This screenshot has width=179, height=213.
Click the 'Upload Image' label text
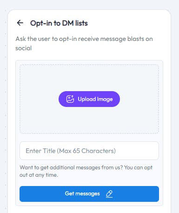point(95,99)
